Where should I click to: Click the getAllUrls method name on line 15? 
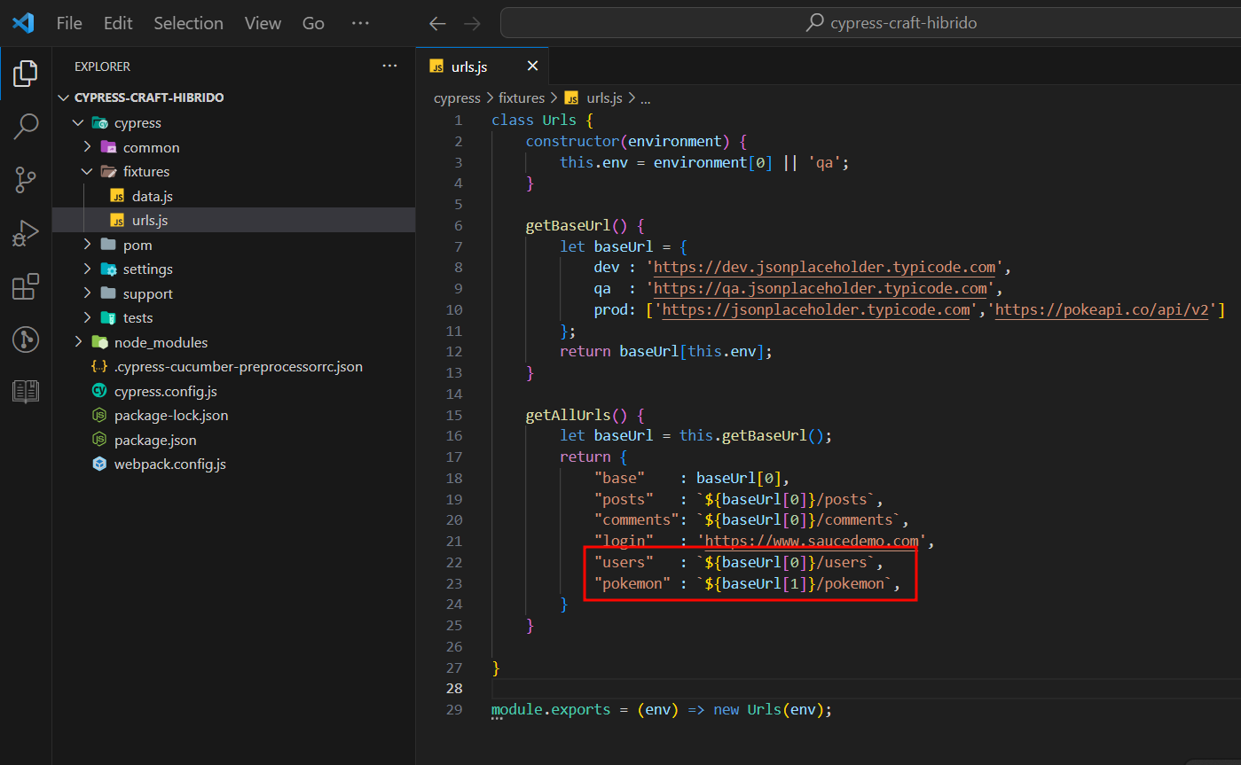coord(568,415)
